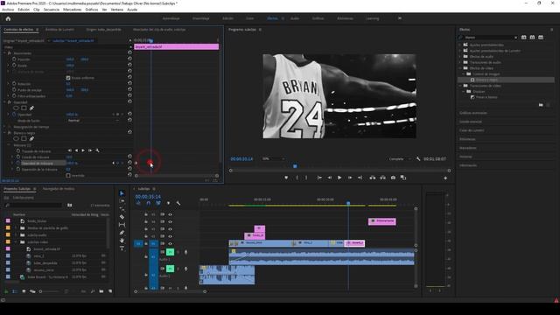Toggle the Blanco y negro fx switch
560x315 pixels.
[10, 132]
